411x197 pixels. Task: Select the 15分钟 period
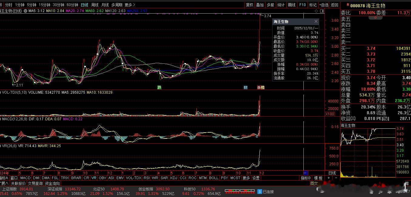44,5
